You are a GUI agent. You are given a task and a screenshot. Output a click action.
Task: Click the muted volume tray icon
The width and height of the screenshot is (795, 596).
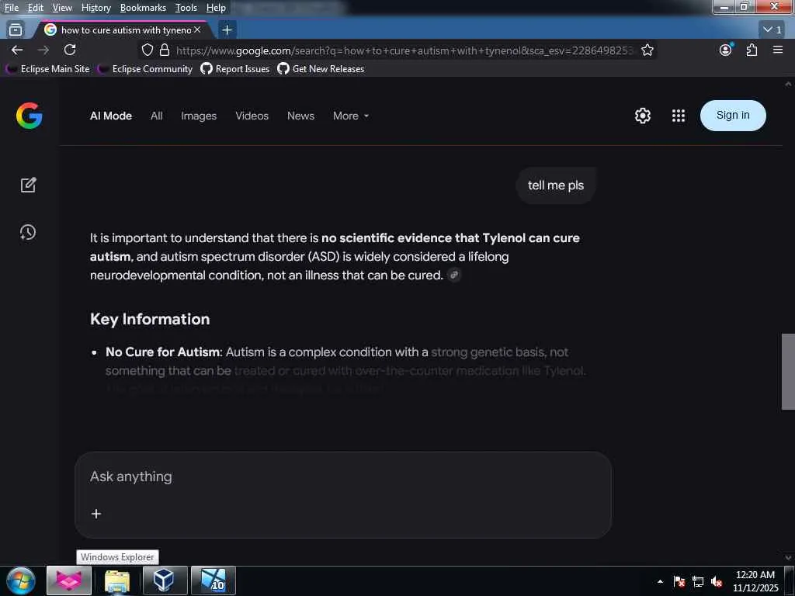click(717, 581)
